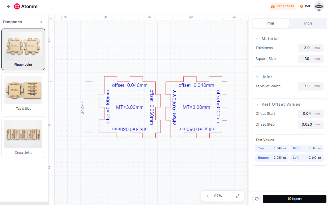Collapse the Material section

point(257,39)
